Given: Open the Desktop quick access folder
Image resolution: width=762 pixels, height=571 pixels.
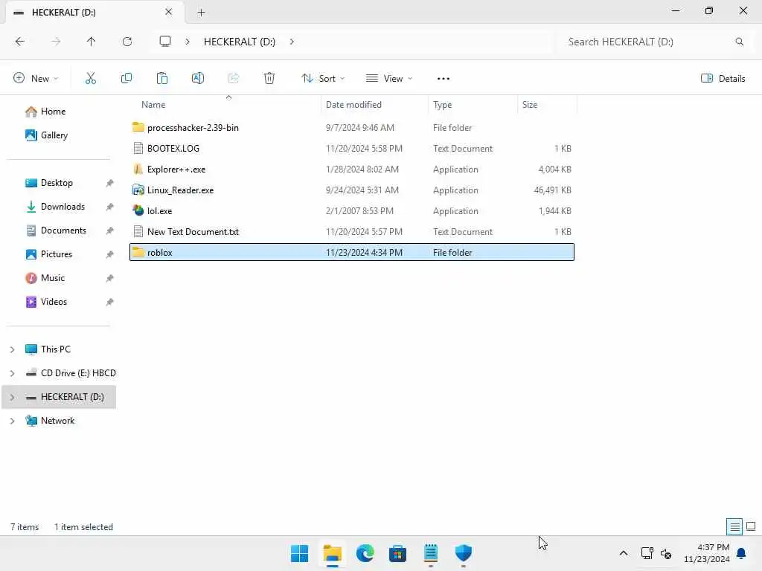Looking at the screenshot, I should [x=57, y=183].
